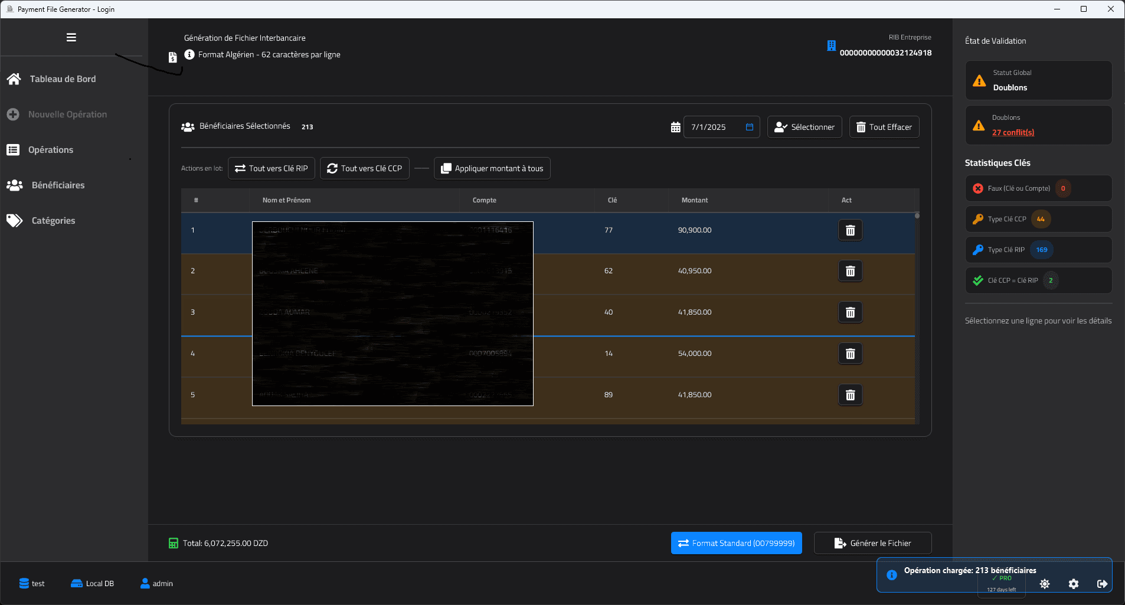
Task: Toggle the hamburger sidebar menu
Action: pyautogui.click(x=71, y=38)
